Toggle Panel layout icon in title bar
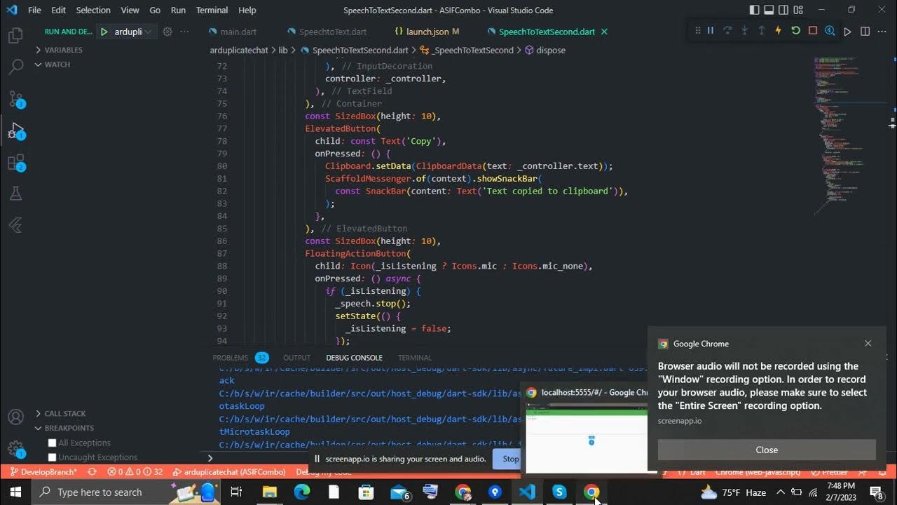The image size is (897, 505). [x=769, y=10]
